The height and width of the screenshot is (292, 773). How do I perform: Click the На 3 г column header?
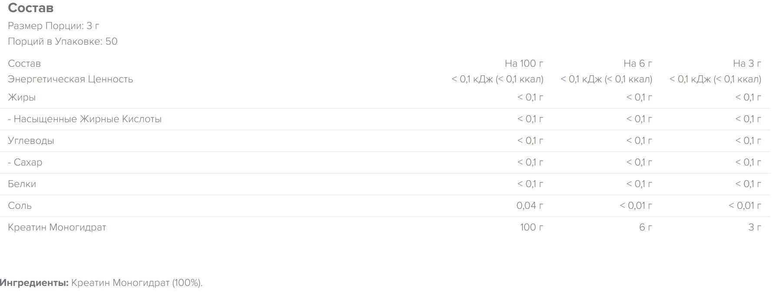pyautogui.click(x=747, y=63)
